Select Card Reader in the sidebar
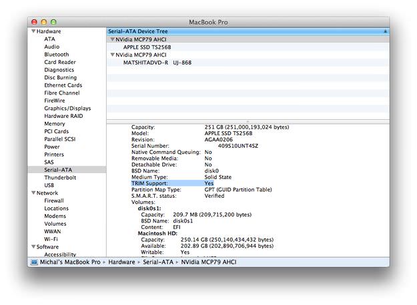The height and width of the screenshot is (305, 417). 60,62
